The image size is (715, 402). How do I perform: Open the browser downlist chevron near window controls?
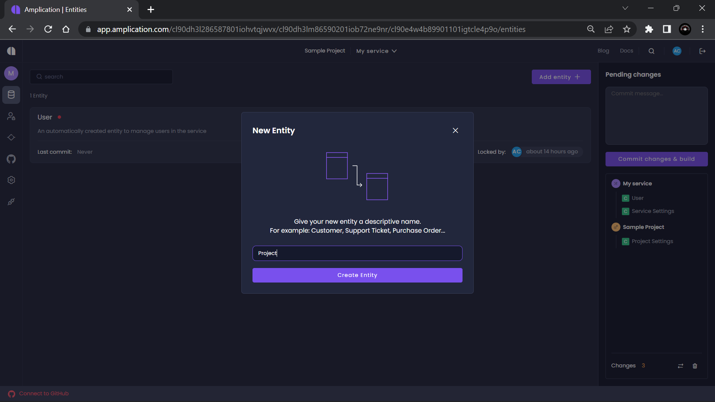click(625, 8)
